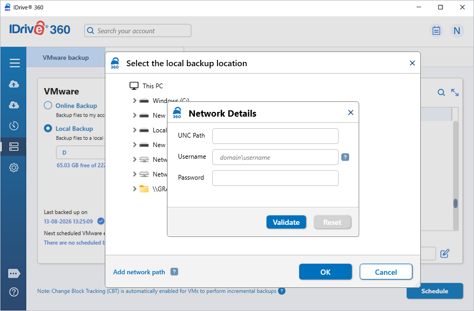Click the search magnifier icon in VMware panel
The width and height of the screenshot is (474, 311).
(441, 92)
